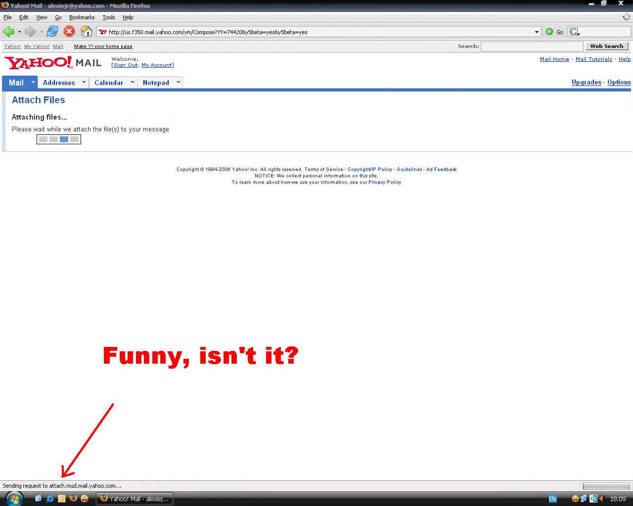This screenshot has height=506, width=633.
Task: Open the Privacy Policy link
Action: point(385,182)
